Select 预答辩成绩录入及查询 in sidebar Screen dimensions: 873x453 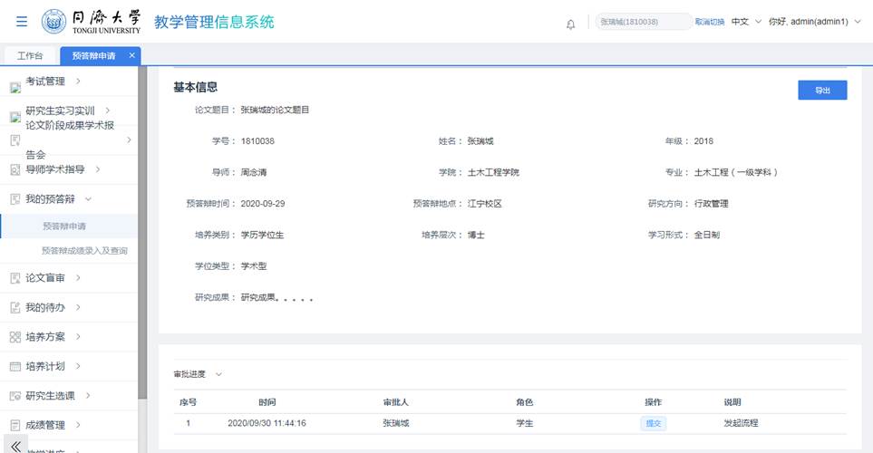84,250
